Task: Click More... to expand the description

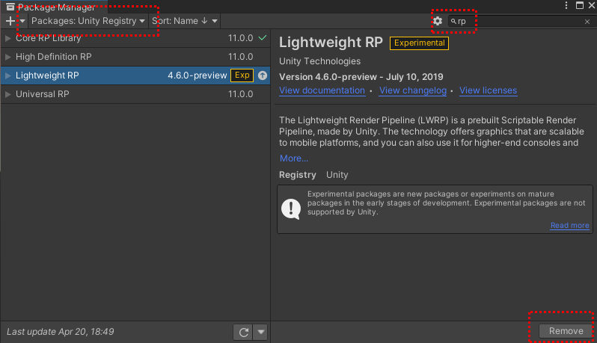Action: 294,158
